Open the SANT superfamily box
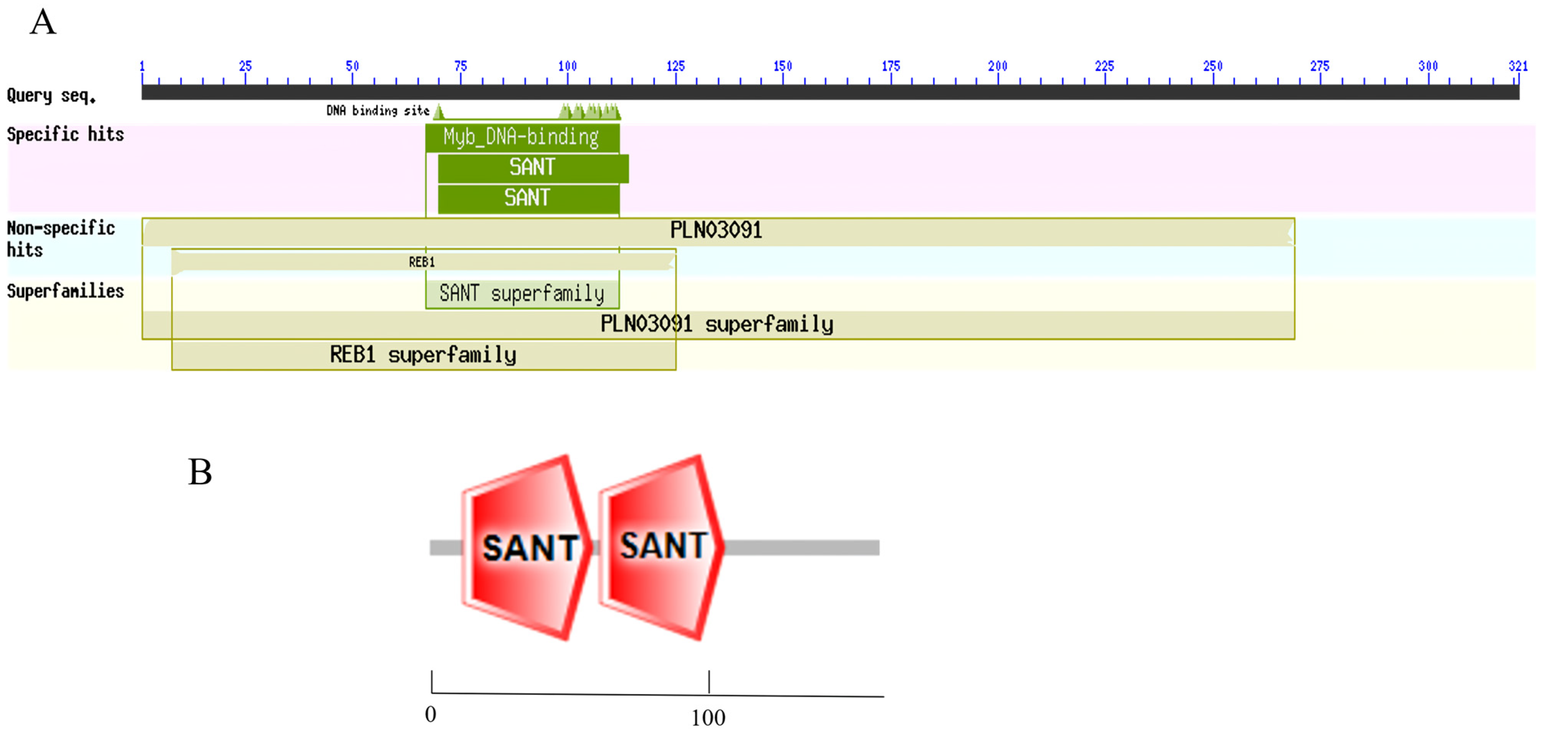1545x736 pixels. (522, 294)
